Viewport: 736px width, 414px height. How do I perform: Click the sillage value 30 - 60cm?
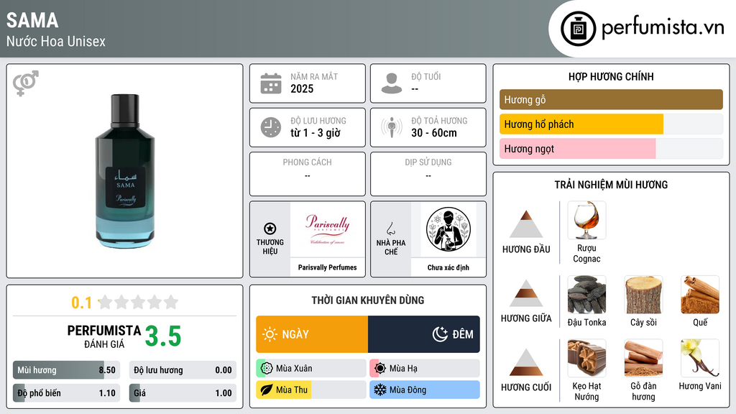434,133
